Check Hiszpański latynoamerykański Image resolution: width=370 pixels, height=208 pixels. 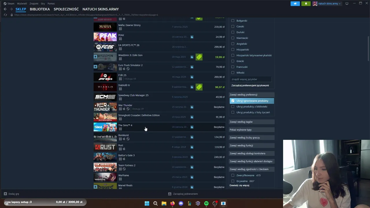[233, 55]
